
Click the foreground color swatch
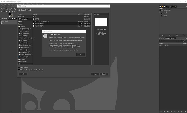(x=10, y=14)
